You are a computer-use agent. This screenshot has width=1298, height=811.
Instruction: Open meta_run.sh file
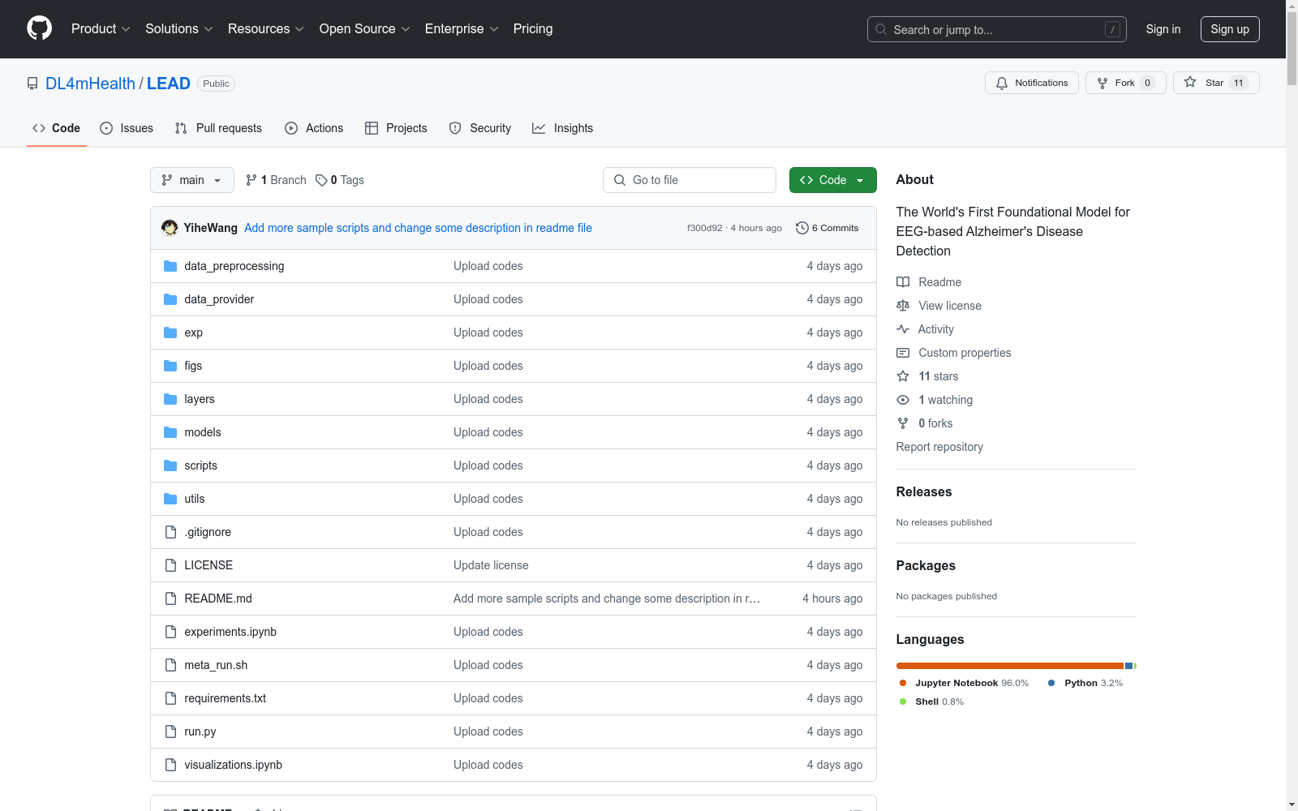216,665
